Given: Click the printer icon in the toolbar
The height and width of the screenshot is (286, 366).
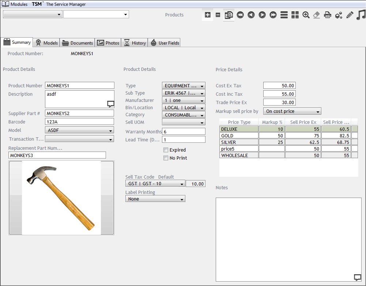Looking at the screenshot, I should (x=328, y=15).
